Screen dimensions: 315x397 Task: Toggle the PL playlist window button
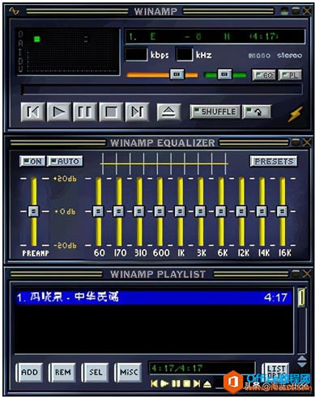pos(290,75)
